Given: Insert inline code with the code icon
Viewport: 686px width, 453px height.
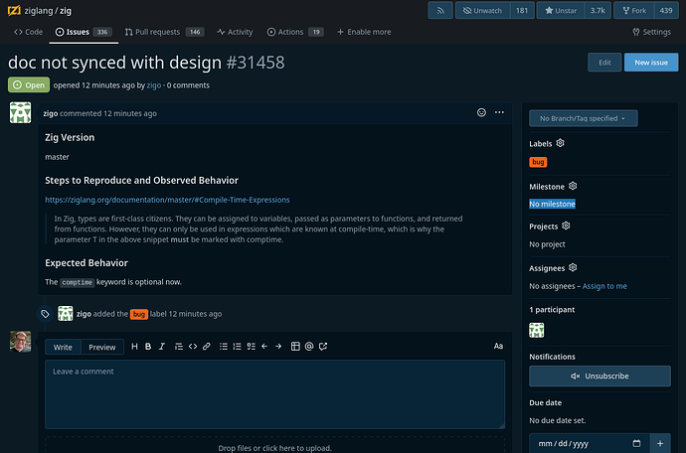Looking at the screenshot, I should point(193,347).
